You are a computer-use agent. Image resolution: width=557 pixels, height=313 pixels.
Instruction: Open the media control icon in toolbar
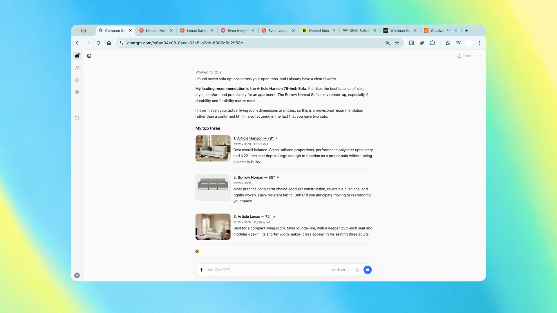[458, 43]
